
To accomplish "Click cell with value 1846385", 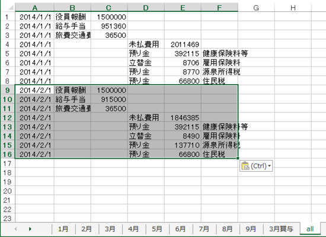I will pos(183,118).
